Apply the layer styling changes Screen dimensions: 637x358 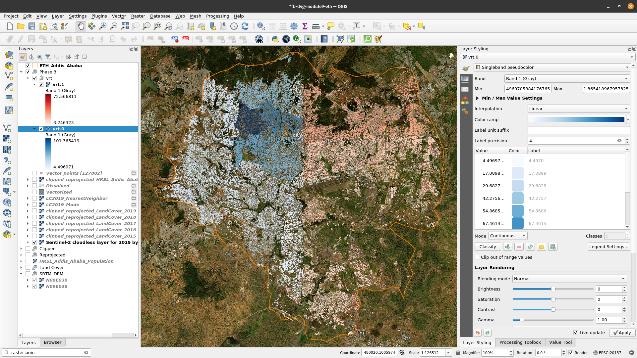click(x=622, y=333)
